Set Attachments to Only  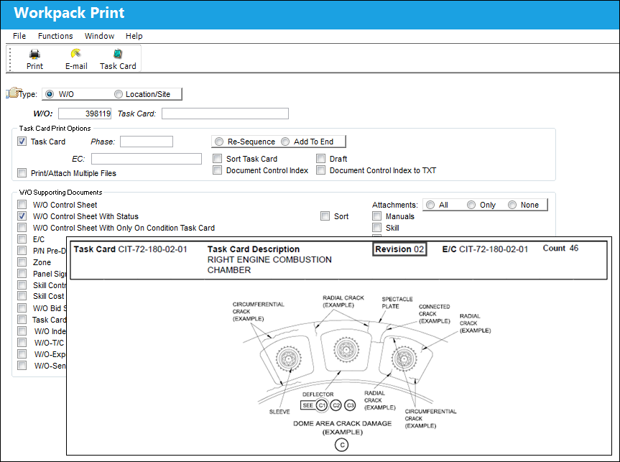(471, 205)
